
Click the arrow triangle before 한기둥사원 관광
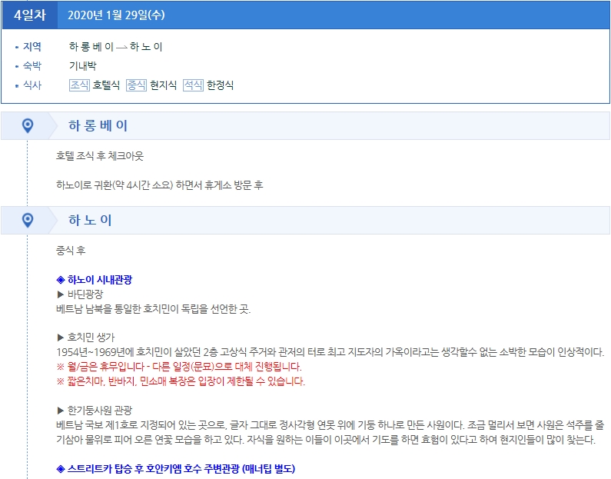click(61, 410)
